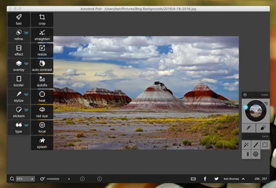Choose the heal tool

[x=42, y=96]
